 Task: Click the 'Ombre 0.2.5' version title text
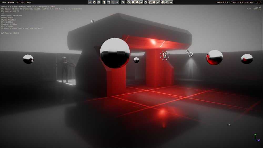coord(239,2)
